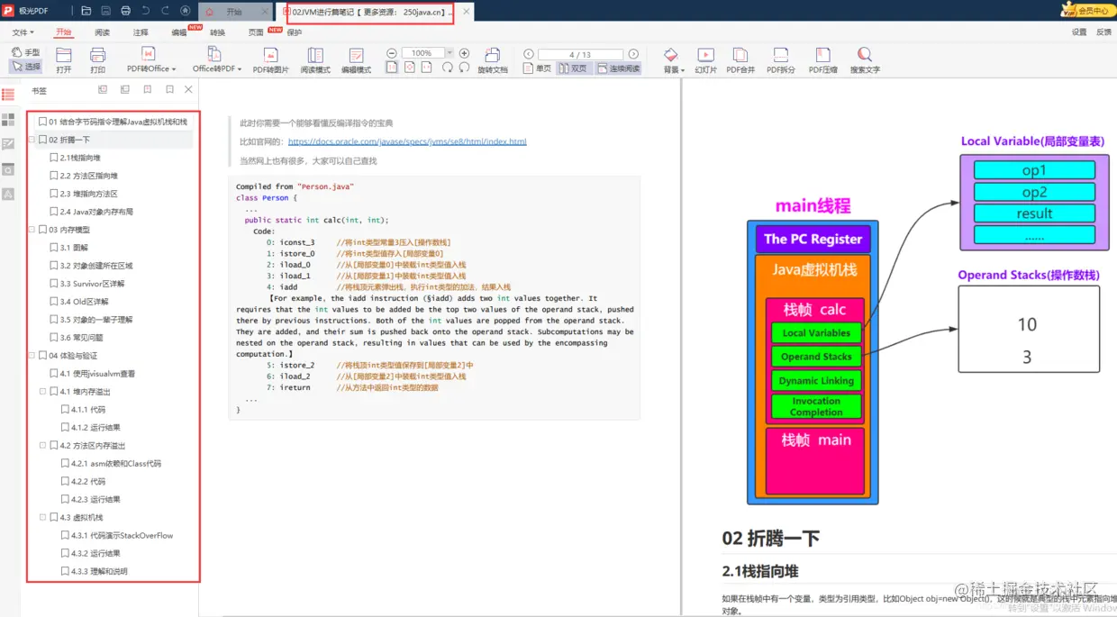Switch to the 开始 home document tab

pos(234,12)
